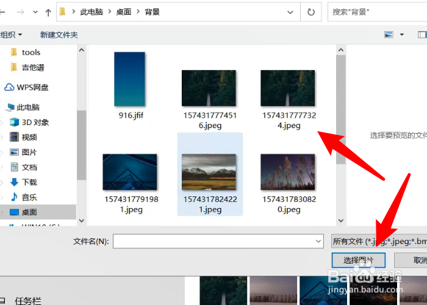Change view with the view mode icon
Image resolution: width=427 pixels, height=305 pixels.
coord(389,35)
